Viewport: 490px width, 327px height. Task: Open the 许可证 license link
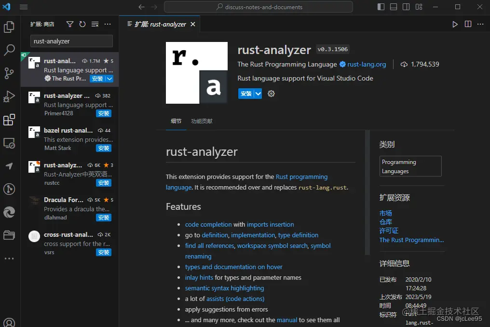[x=389, y=231]
